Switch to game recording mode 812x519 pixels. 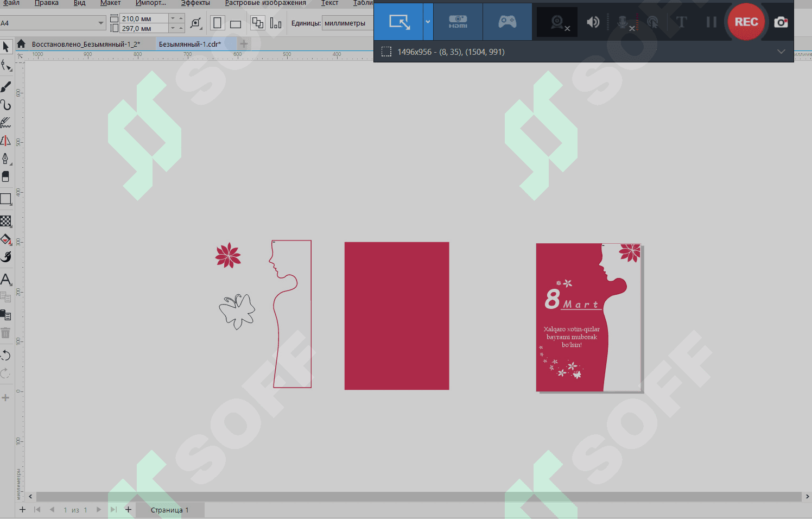tap(507, 22)
